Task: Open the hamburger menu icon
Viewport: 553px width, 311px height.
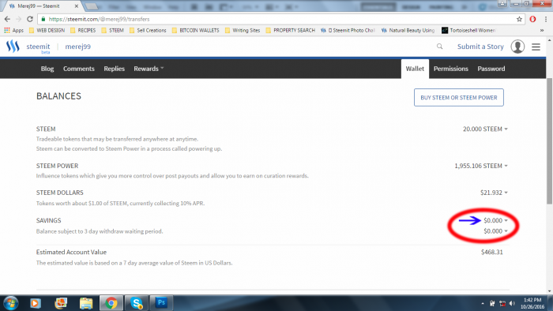Action: pyautogui.click(x=536, y=47)
